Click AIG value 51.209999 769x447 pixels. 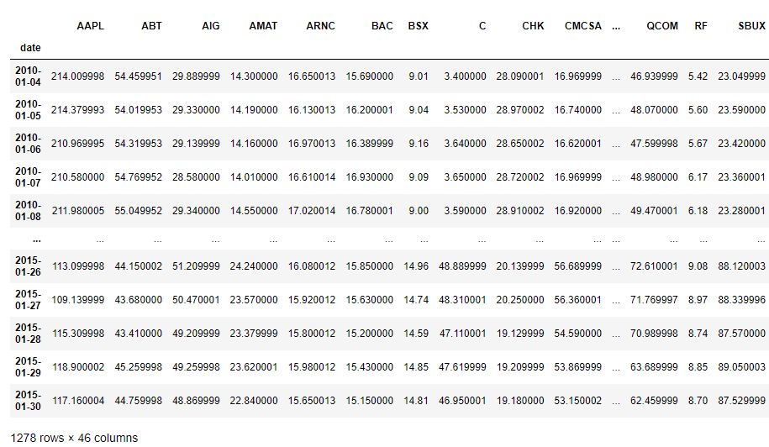click(x=196, y=266)
